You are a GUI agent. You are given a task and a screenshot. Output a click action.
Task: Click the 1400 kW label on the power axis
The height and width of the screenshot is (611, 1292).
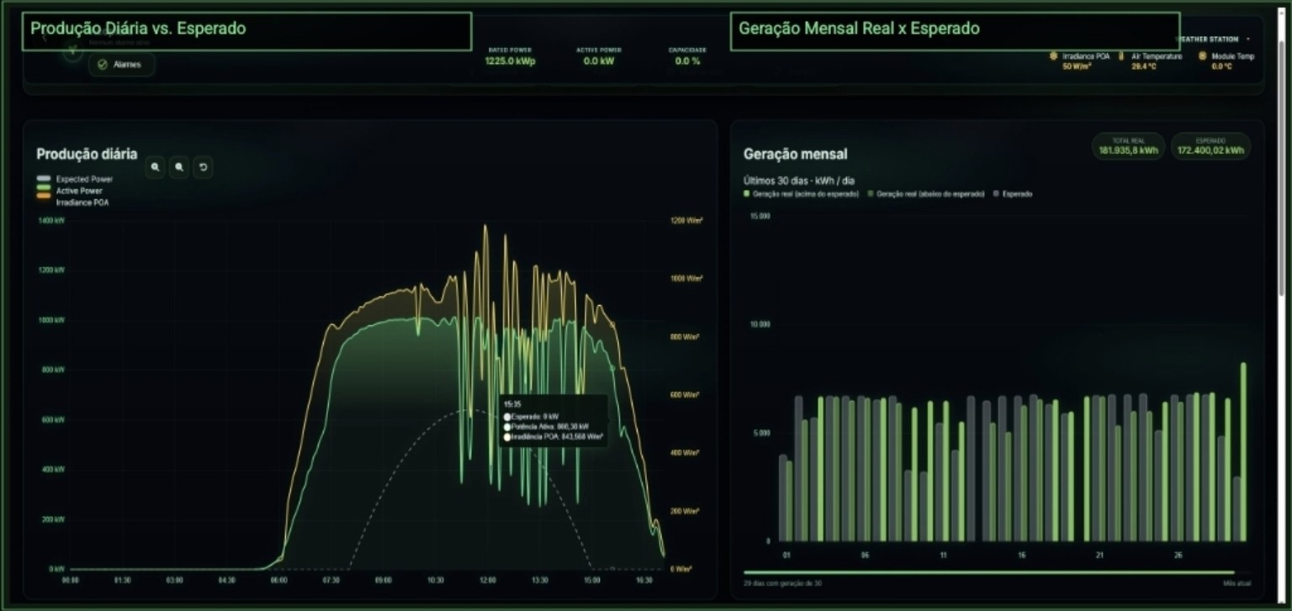pos(52,220)
